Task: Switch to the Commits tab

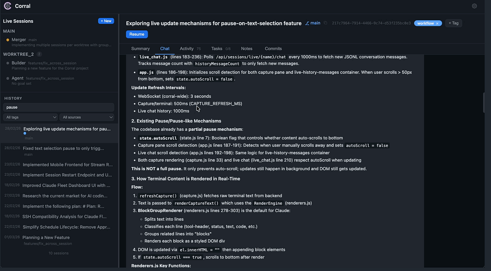Action: click(273, 48)
